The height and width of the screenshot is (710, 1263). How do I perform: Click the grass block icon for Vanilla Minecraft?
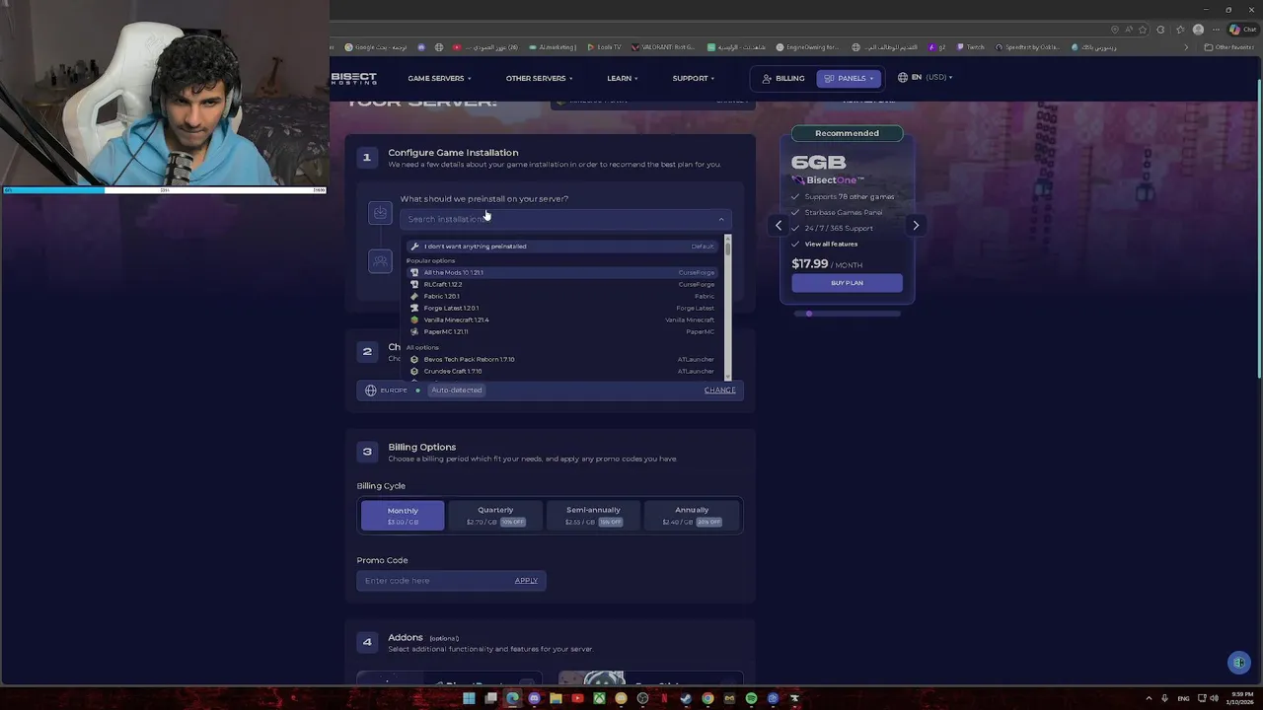(x=414, y=319)
